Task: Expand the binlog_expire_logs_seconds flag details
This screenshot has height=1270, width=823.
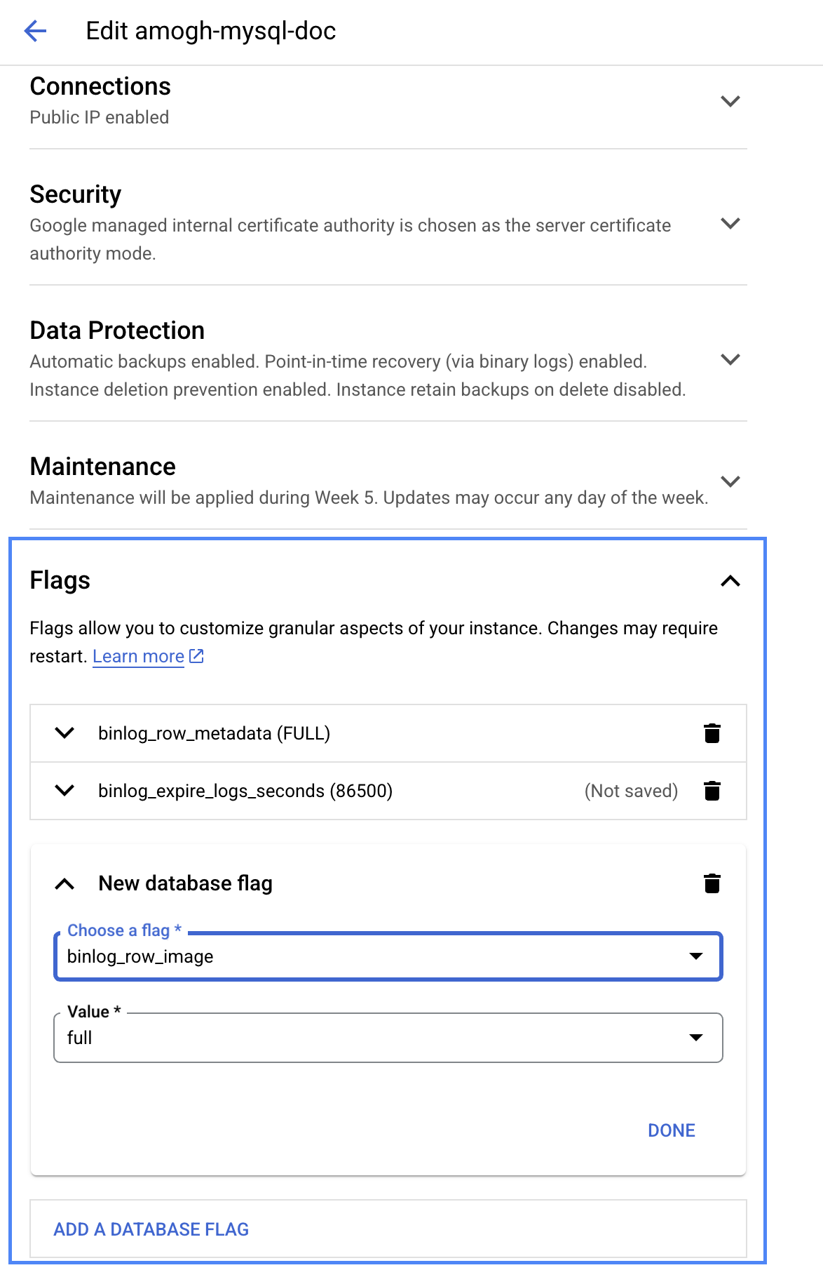Action: 65,791
